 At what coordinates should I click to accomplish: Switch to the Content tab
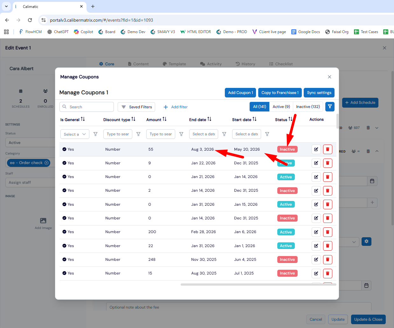[138, 64]
